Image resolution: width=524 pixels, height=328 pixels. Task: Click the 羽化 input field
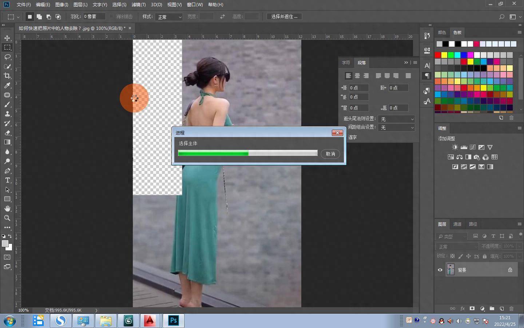pos(94,17)
